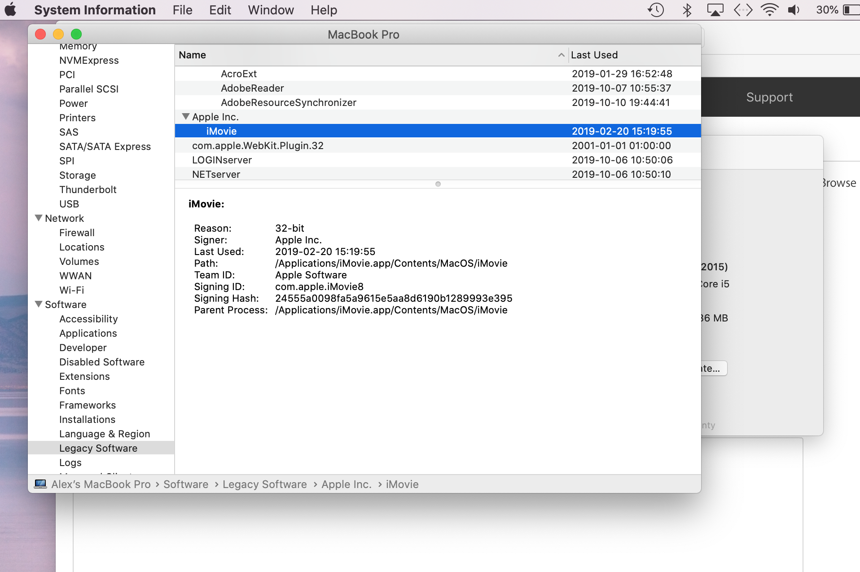860x572 pixels.
Task: Collapse the Software section in sidebar
Action: (x=39, y=304)
